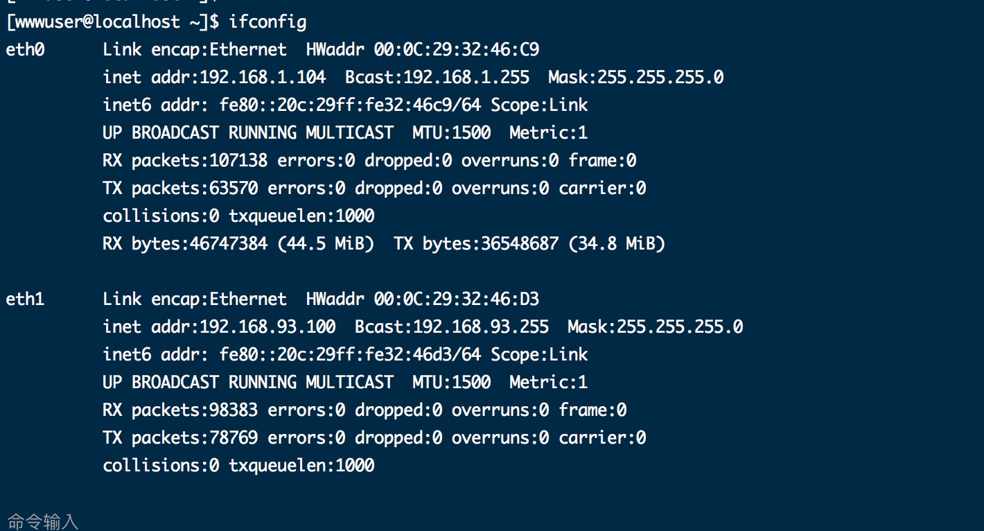Click the eth0 Mask:255.255.255.0 text
This screenshot has width=984, height=531.
coord(635,78)
